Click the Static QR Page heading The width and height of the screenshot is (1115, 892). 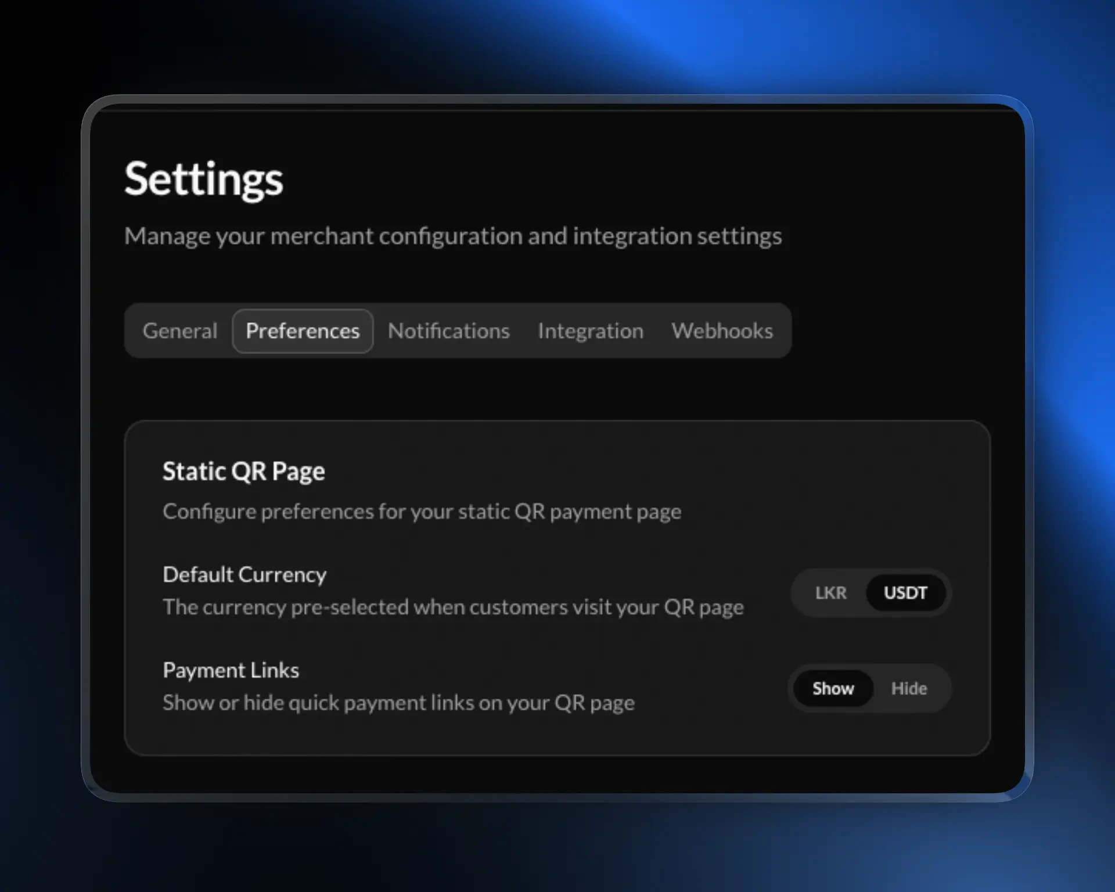(243, 470)
